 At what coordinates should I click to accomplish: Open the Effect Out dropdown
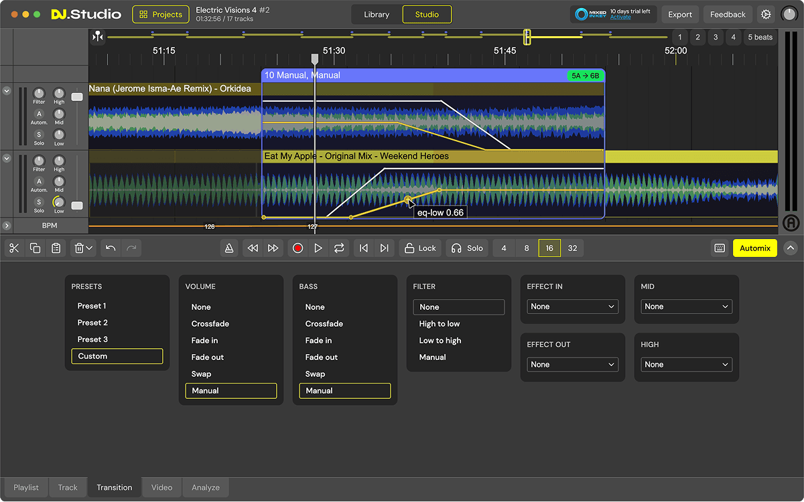573,365
